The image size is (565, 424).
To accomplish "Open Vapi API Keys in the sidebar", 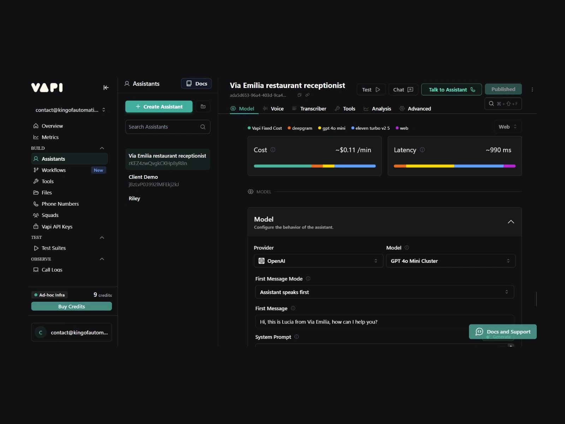I will (69, 227).
